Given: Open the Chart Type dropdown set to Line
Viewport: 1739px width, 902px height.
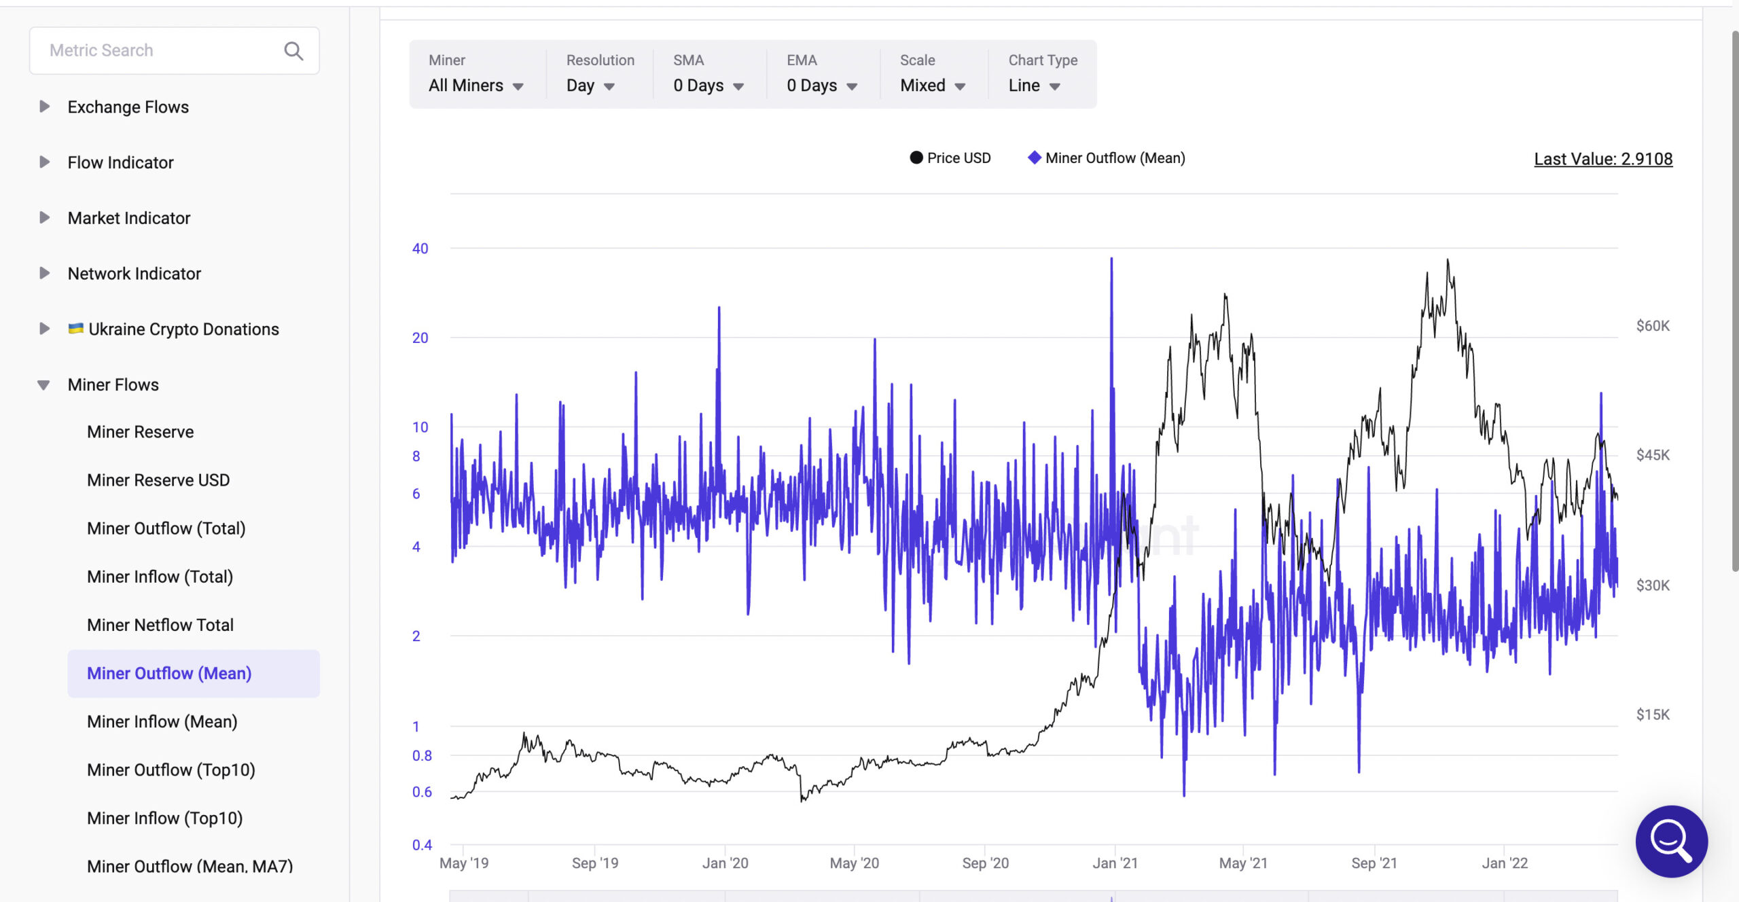Looking at the screenshot, I should [x=1034, y=86].
